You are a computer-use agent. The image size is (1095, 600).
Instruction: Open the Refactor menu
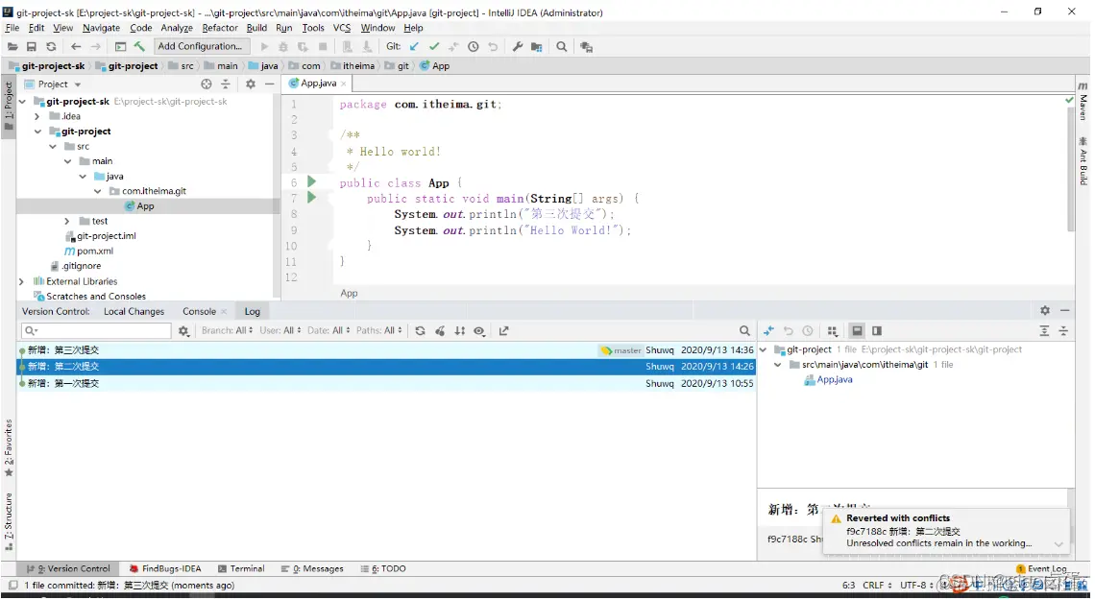[220, 28]
